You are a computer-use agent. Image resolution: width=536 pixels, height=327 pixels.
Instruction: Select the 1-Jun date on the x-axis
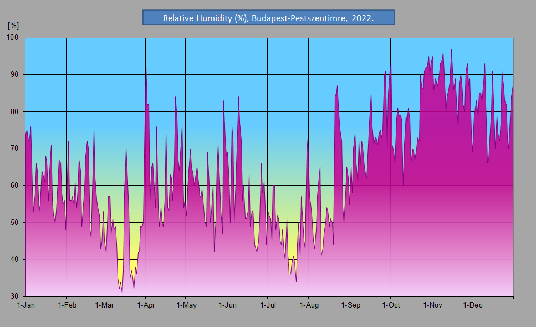pyautogui.click(x=227, y=305)
